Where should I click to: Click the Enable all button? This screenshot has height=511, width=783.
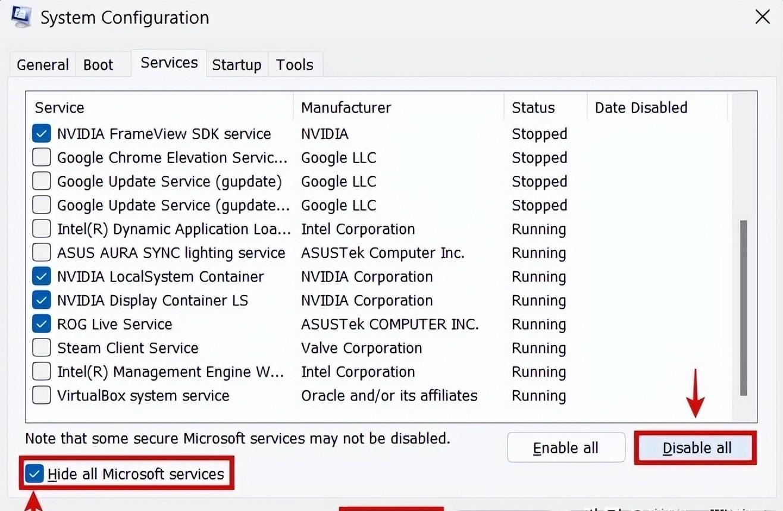(566, 448)
